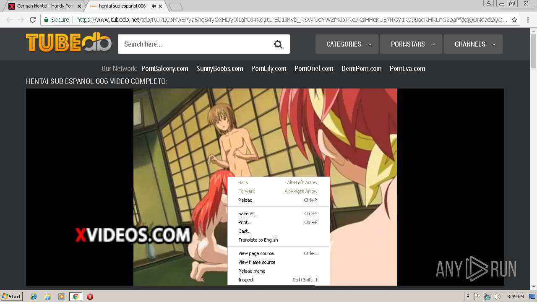Click the search magnifier icon
Viewport: 537px width, 302px height.
tap(279, 44)
